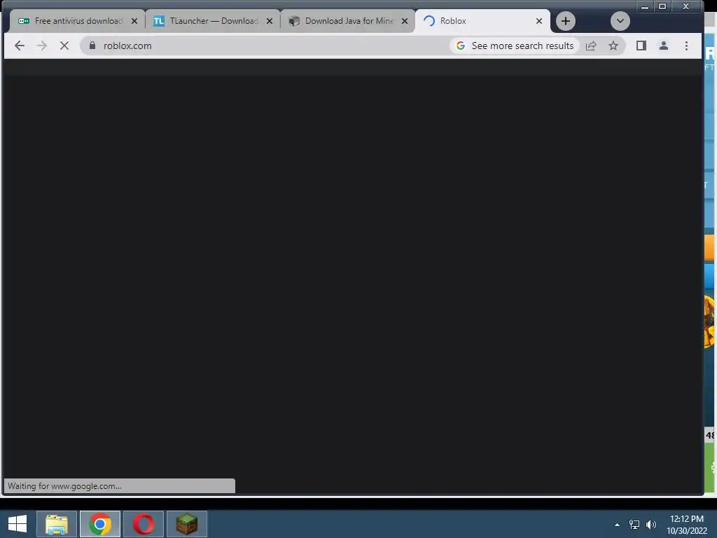Open the Windows Start menu
717x538 pixels.
pos(18,524)
